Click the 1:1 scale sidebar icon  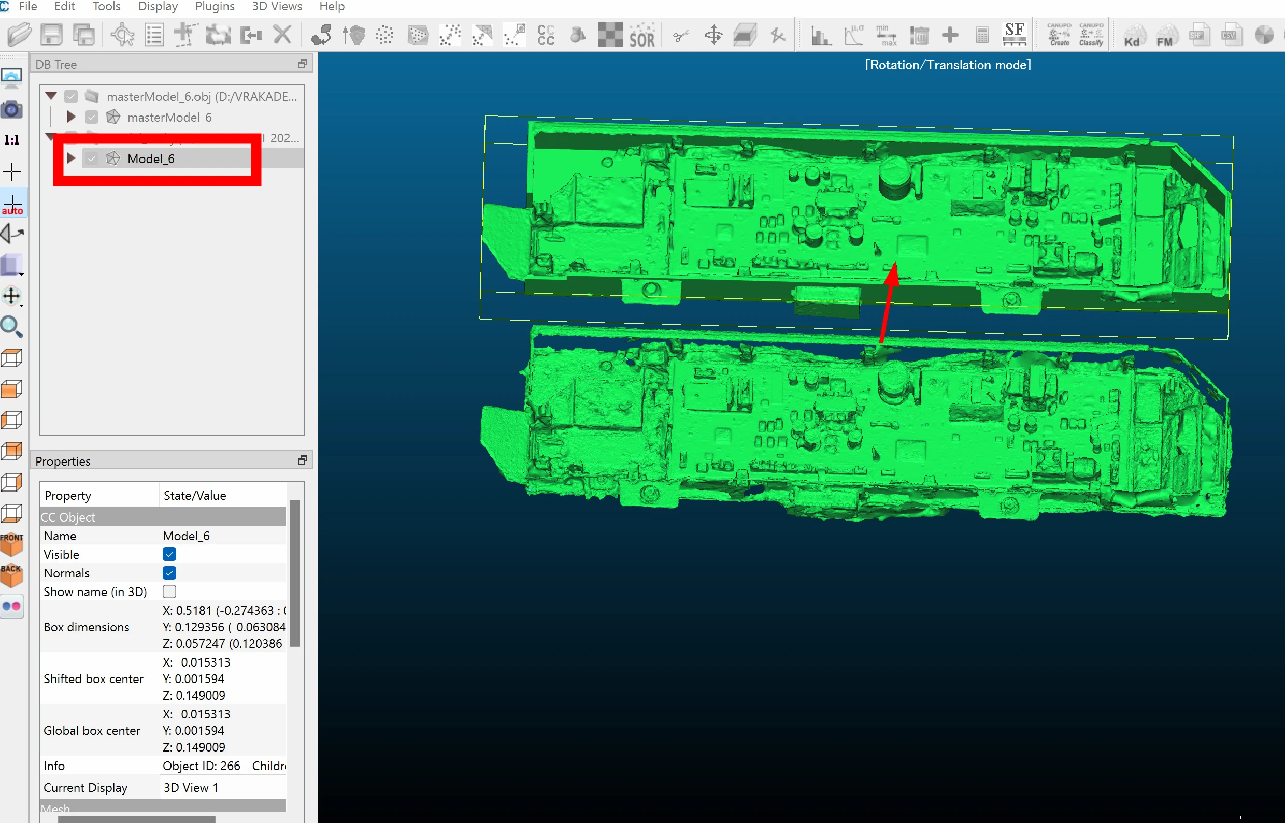[x=11, y=140]
